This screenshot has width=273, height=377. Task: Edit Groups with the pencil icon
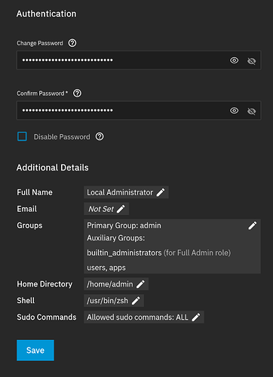253,225
